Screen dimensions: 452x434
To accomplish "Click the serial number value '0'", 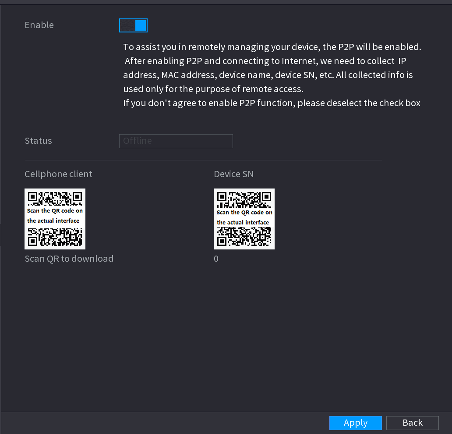I will point(216,259).
